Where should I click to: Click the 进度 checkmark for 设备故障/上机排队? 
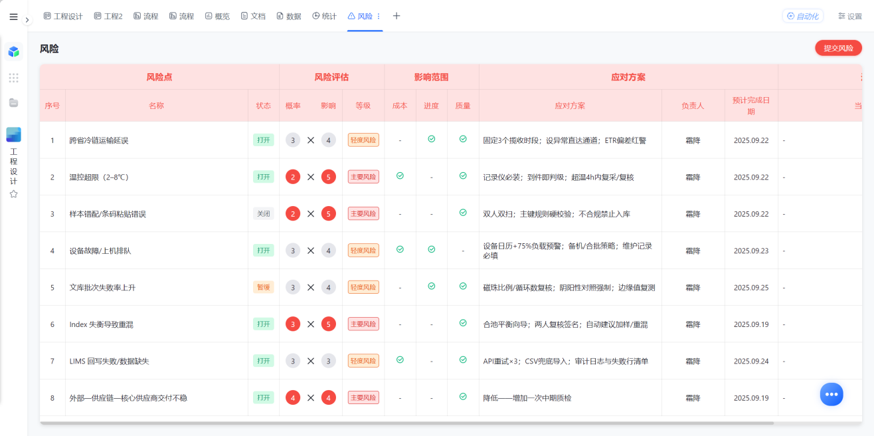coord(432,249)
